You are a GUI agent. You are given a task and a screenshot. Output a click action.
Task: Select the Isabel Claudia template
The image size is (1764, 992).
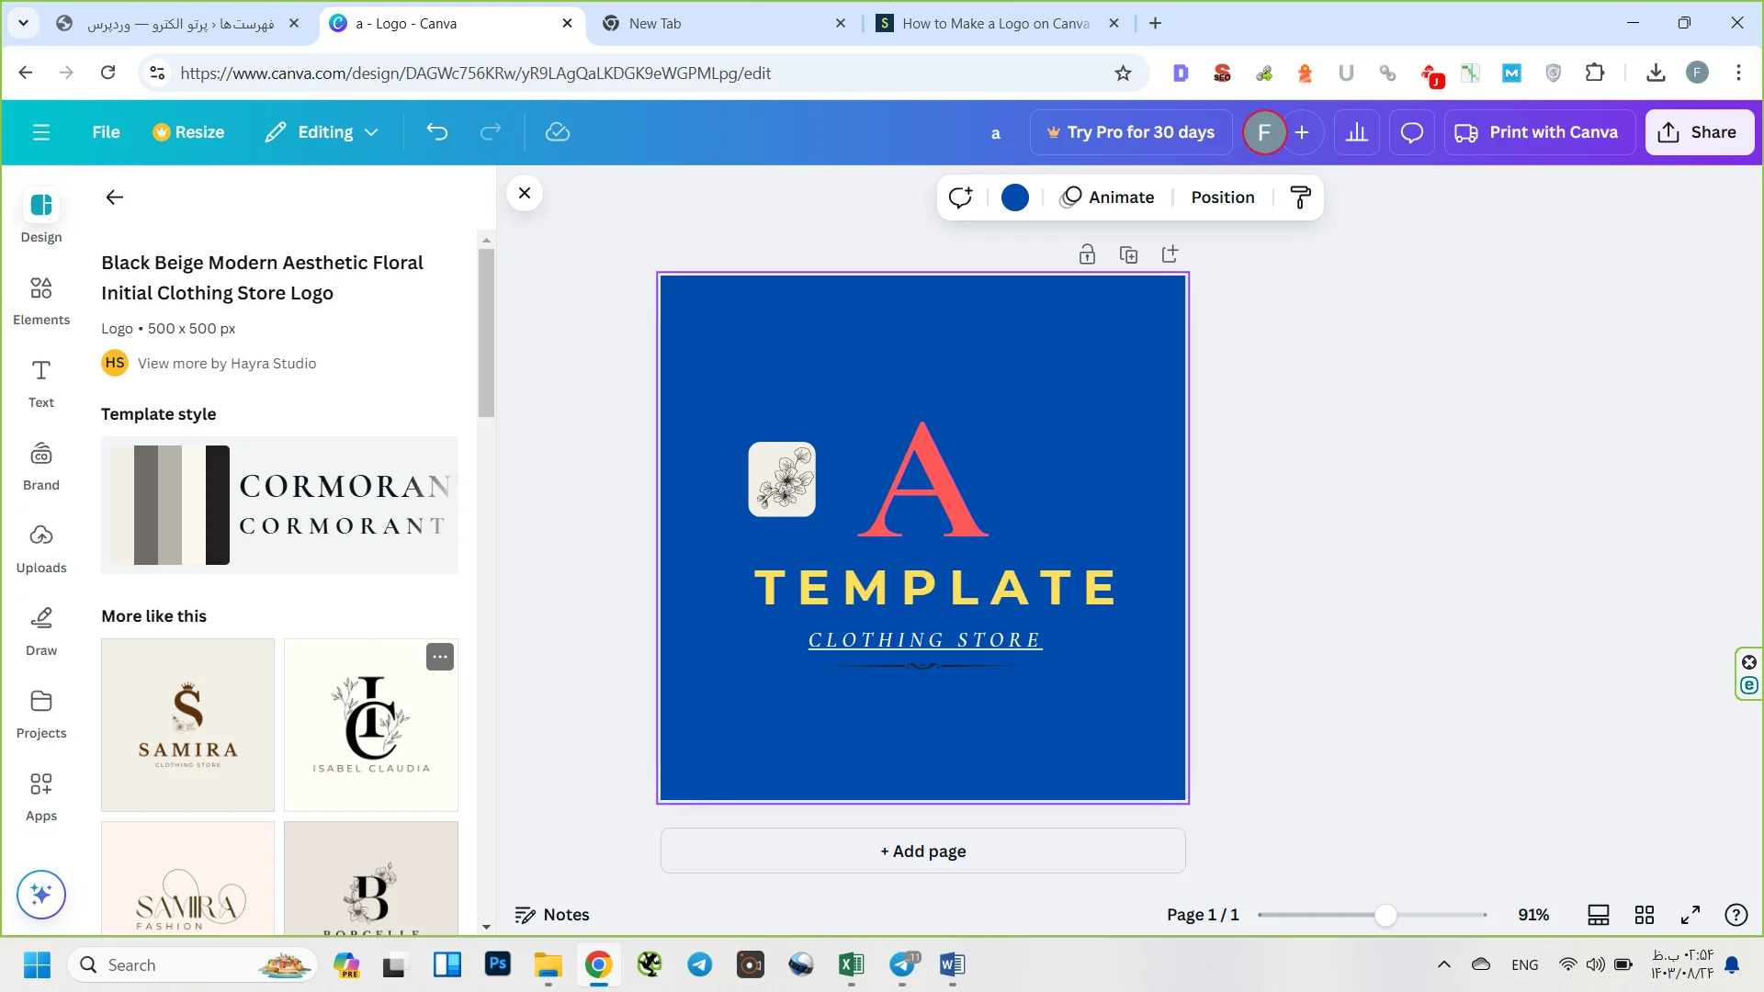[370, 725]
